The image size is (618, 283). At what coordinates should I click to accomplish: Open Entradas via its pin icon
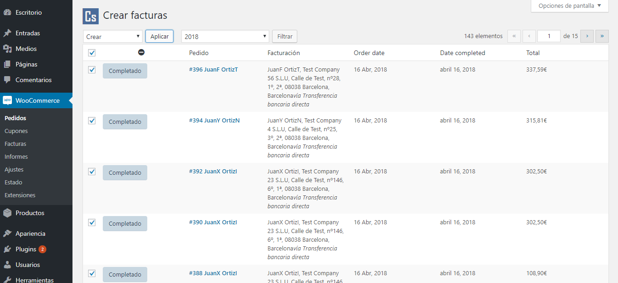(7, 33)
